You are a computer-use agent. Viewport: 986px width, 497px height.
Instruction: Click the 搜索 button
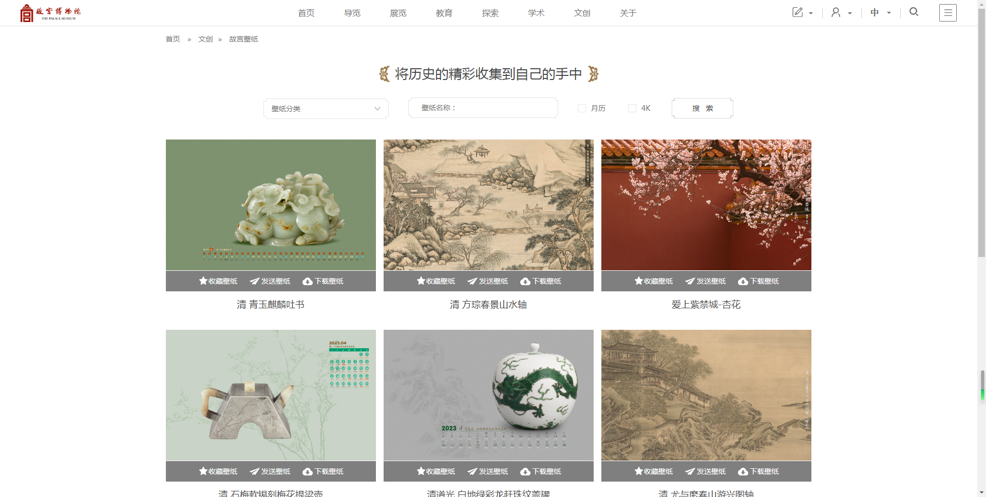pos(702,108)
